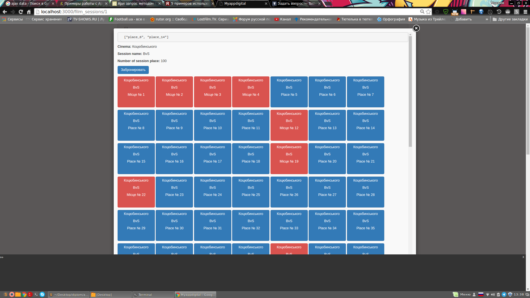Open the pink color palette extension
530x298 pixels.
(x=463, y=12)
